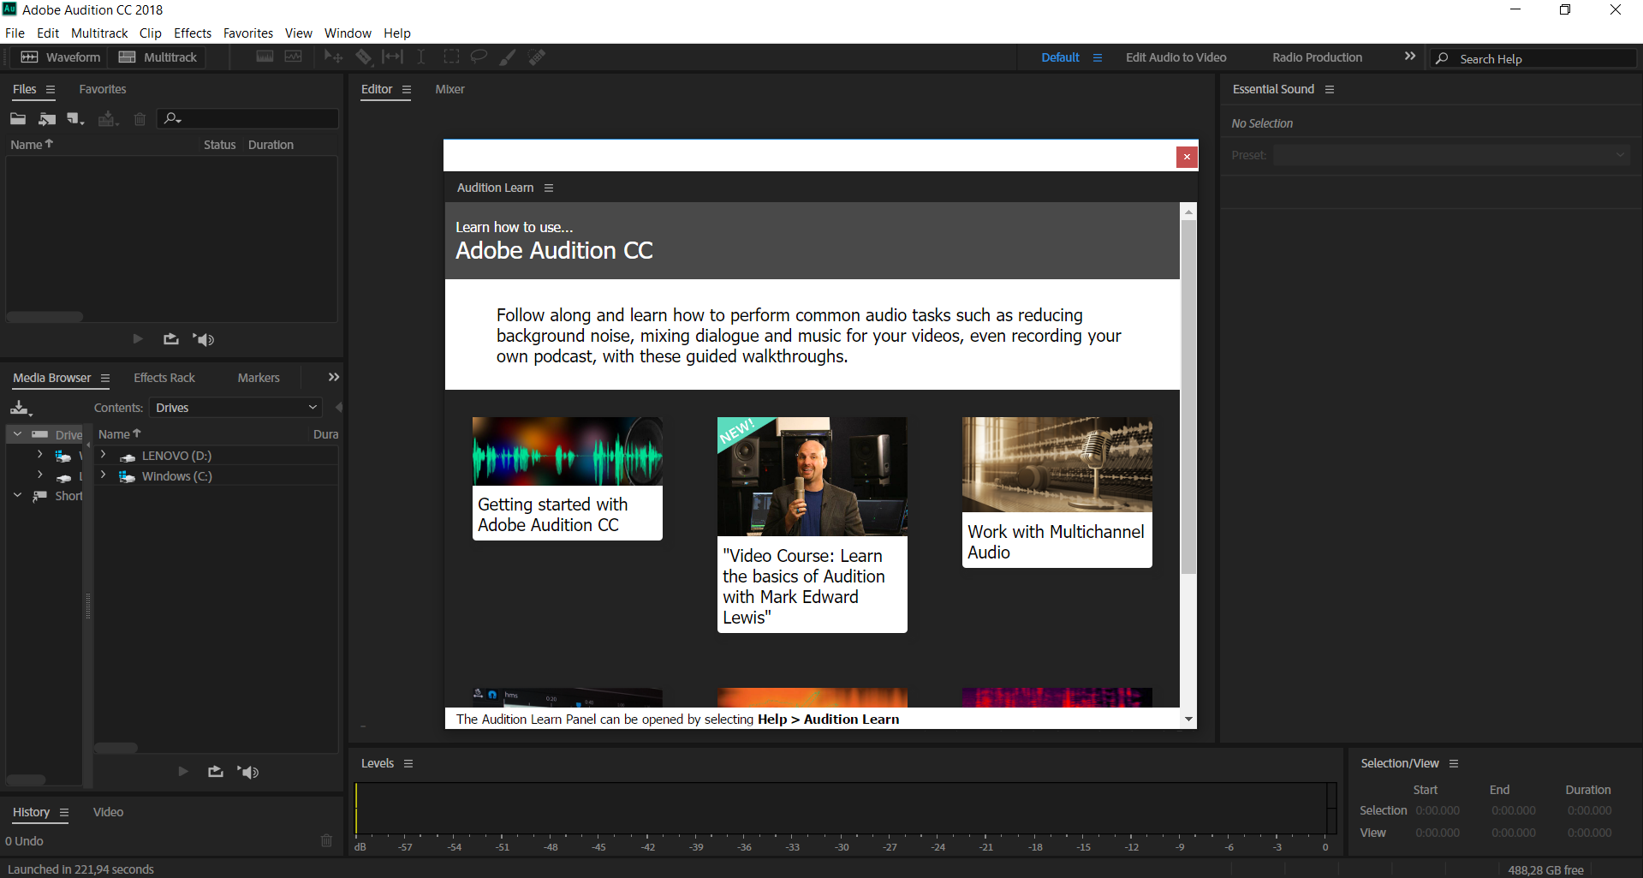Select the Paintbrush Selection tool
Viewport: 1643px width, 878px height.
[x=508, y=57]
